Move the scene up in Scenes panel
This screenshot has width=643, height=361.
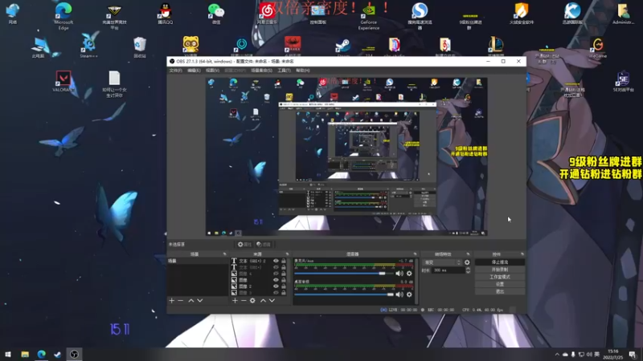[191, 300]
